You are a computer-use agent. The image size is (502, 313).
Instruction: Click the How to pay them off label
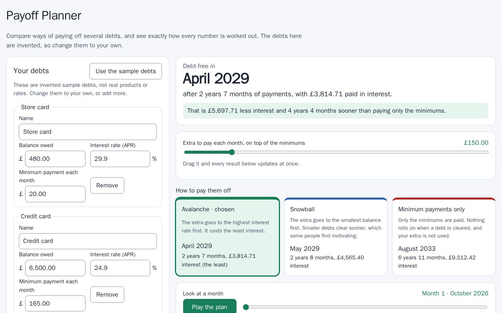tap(203, 191)
